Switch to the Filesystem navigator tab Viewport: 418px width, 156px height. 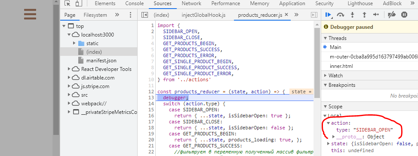[x=95, y=15]
